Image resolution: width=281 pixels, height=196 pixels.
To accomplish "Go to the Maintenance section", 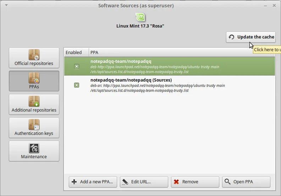I will (x=34, y=151).
